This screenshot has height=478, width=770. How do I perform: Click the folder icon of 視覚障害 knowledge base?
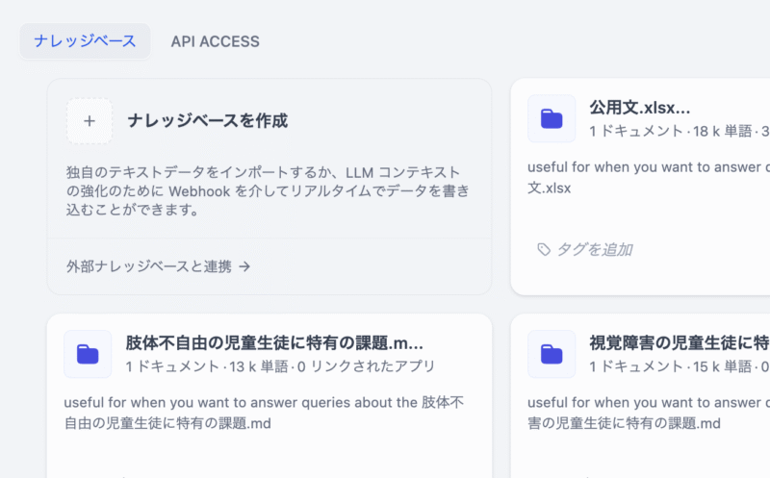coord(552,354)
